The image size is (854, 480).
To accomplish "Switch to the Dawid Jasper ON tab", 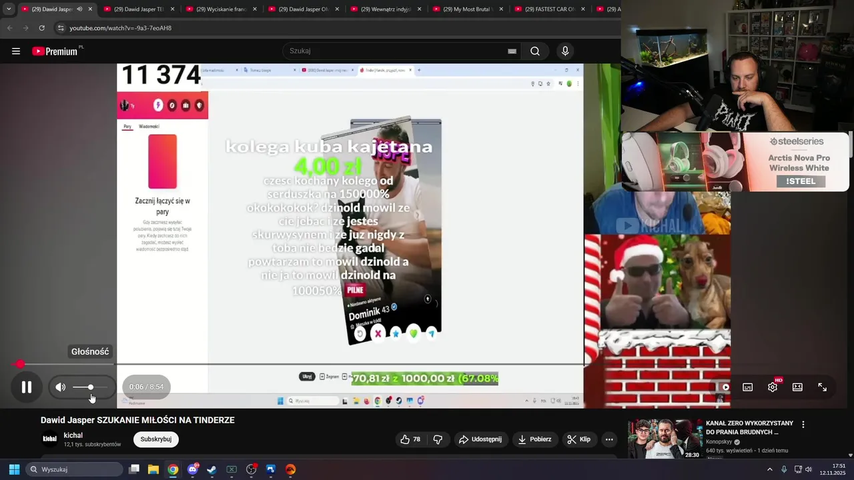I will 304,9.
